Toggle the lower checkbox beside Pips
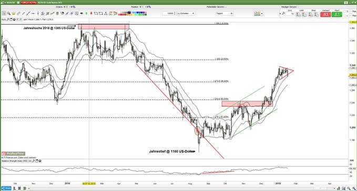357x191 pixels. tap(350, 15)
